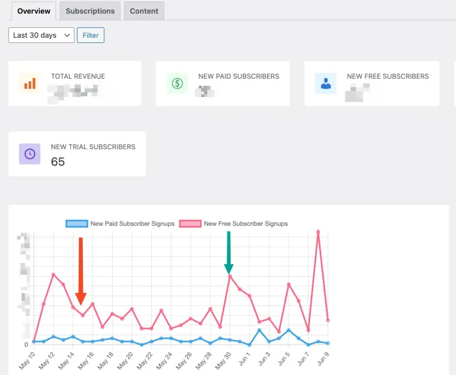Click the red downward arrow annotation
456x375 pixels.
[81, 271]
